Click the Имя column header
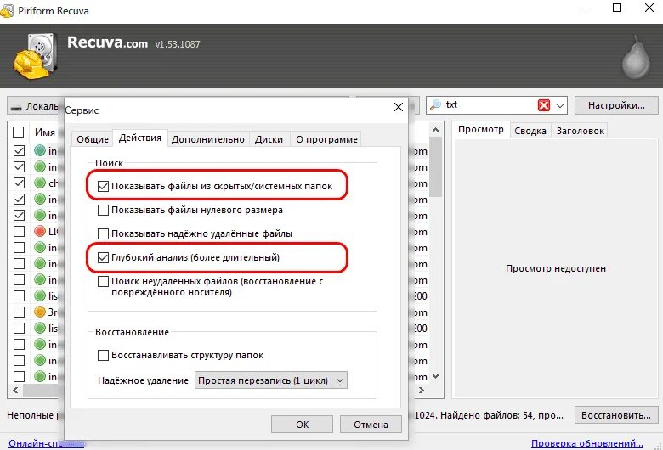The height and width of the screenshot is (450, 663). click(x=45, y=132)
